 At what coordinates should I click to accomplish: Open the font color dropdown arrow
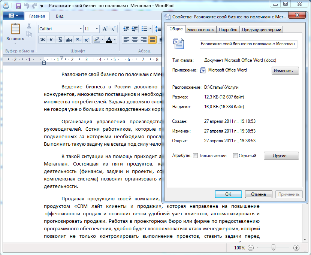tap(115, 40)
